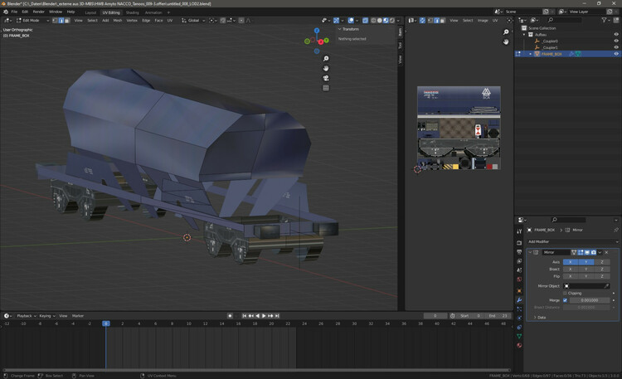Open the Playback dropdown in timeline
The height and width of the screenshot is (379, 622).
click(27, 316)
